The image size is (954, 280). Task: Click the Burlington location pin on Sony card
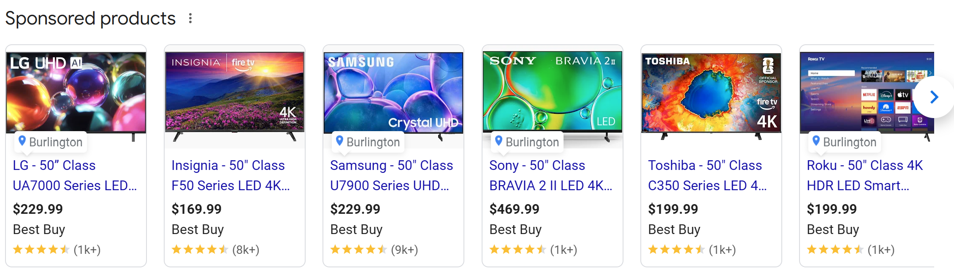tap(499, 141)
